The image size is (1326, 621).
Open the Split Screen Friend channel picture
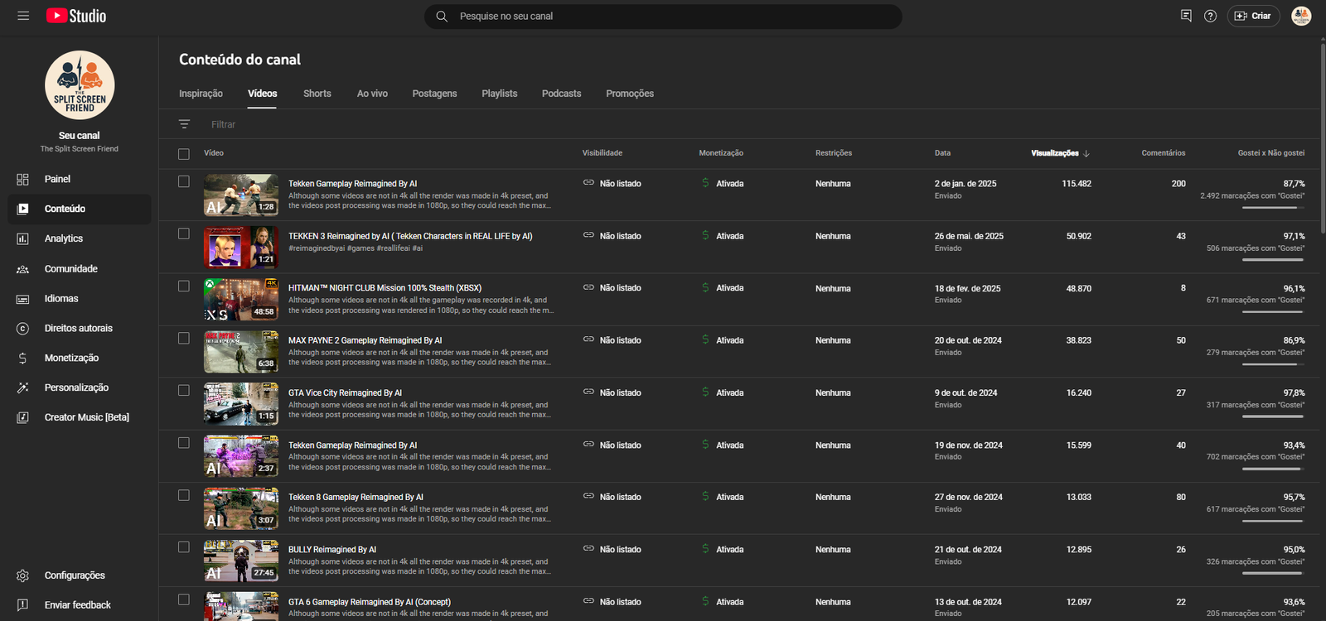point(80,85)
